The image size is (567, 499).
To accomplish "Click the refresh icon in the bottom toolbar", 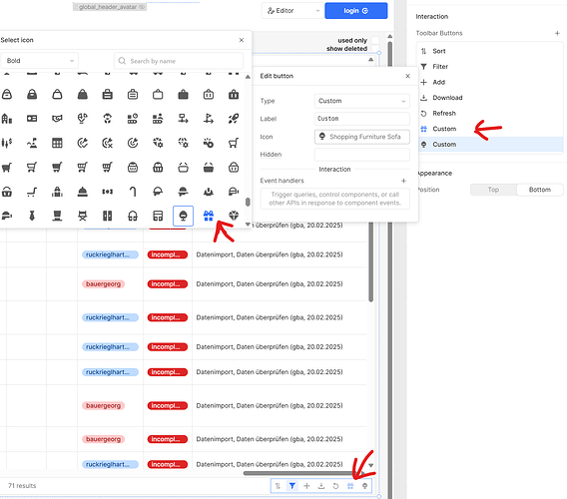I will pyautogui.click(x=335, y=486).
